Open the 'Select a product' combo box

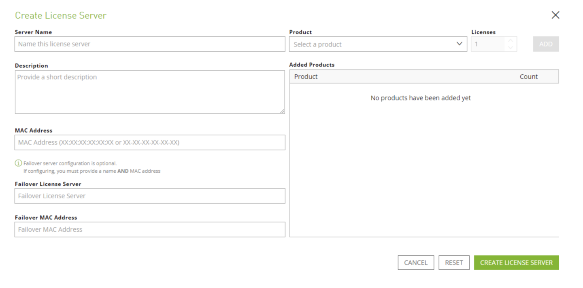(372, 44)
